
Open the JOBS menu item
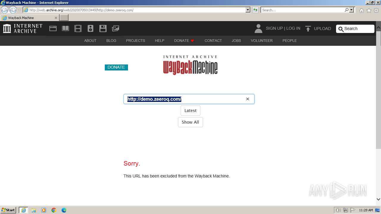point(236,41)
